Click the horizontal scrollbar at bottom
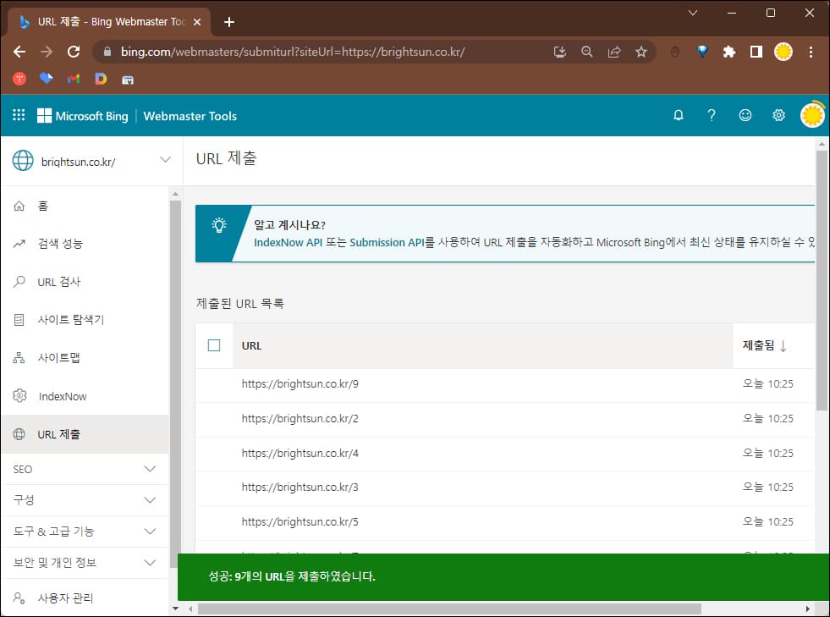This screenshot has width=830, height=617. (x=449, y=609)
